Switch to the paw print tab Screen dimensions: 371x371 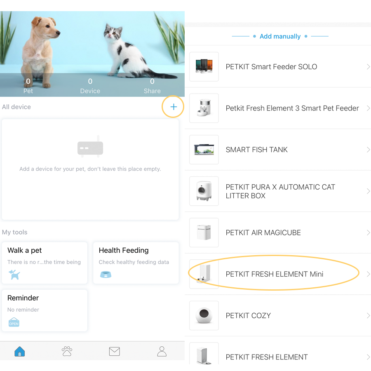pos(67,351)
